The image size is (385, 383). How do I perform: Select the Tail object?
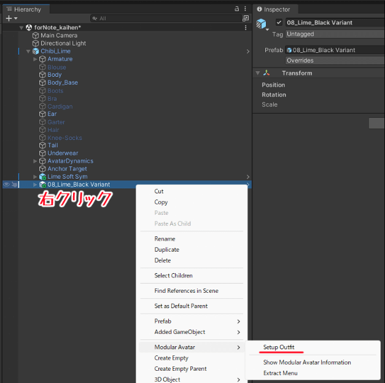53,145
